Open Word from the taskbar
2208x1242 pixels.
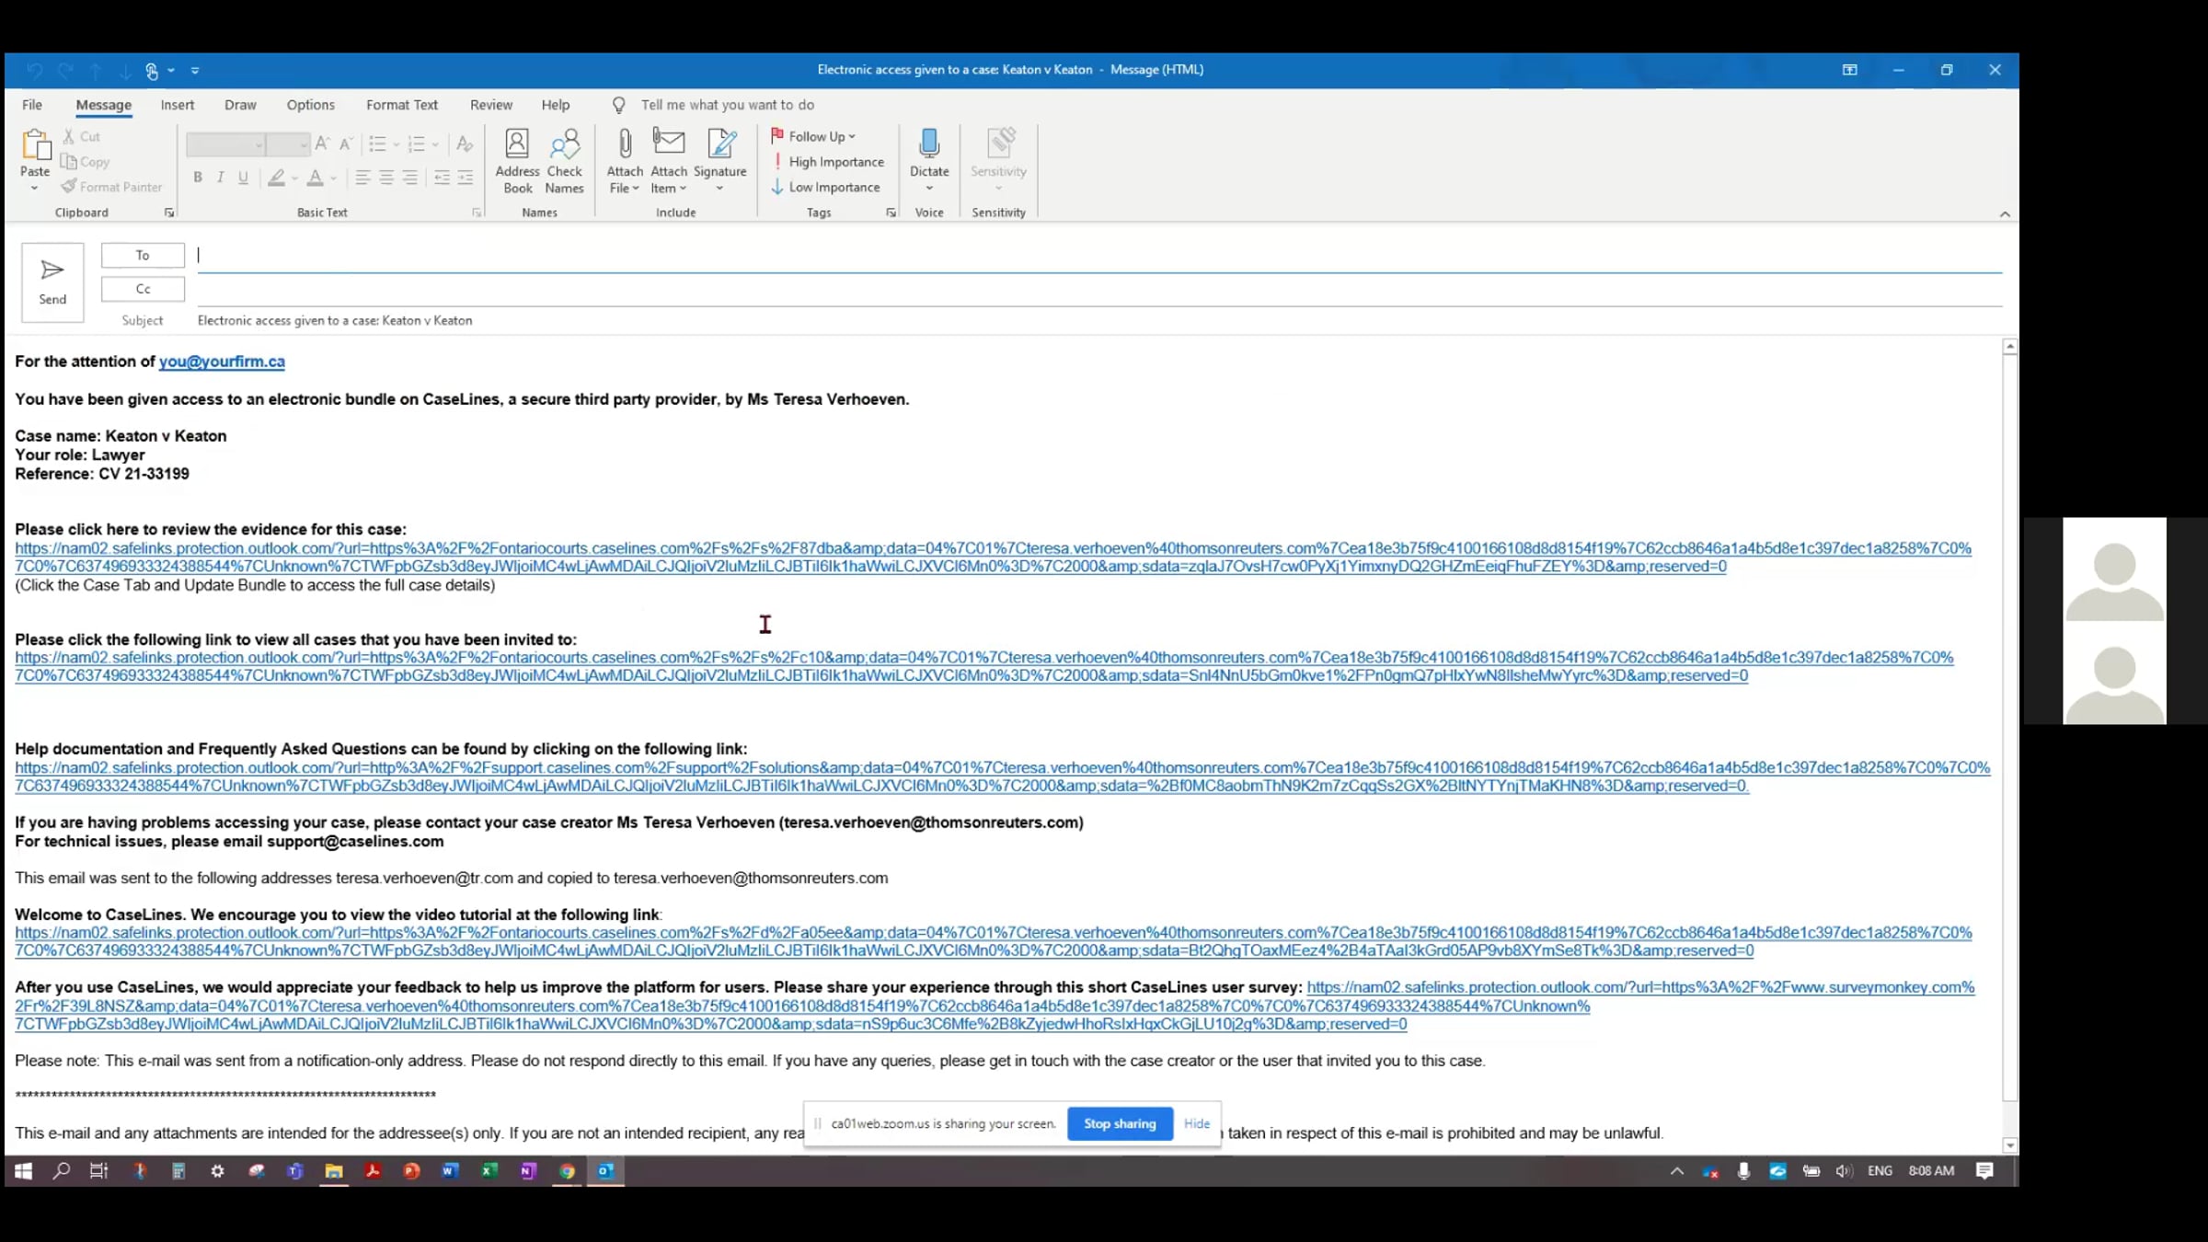(x=450, y=1170)
